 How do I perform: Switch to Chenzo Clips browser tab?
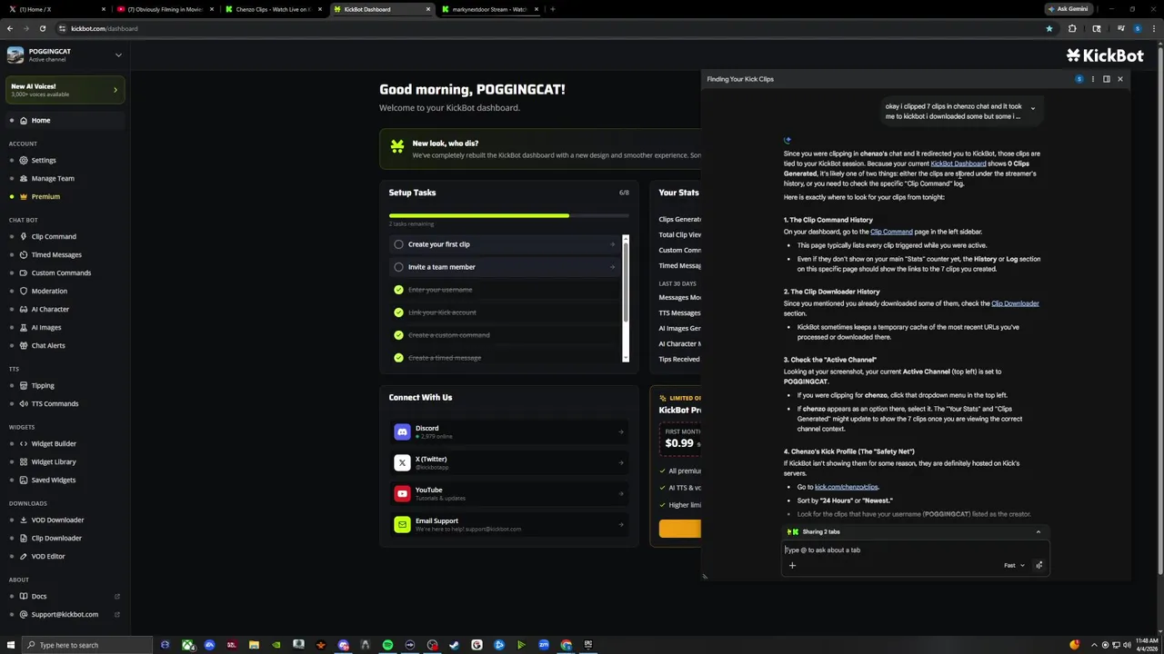pyautogui.click(x=272, y=9)
